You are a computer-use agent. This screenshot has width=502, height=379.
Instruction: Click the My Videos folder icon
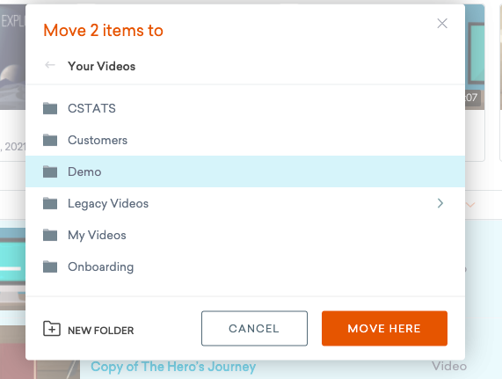pyautogui.click(x=50, y=235)
